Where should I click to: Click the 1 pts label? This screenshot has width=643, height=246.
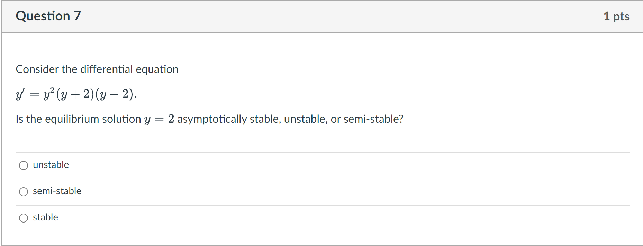(617, 16)
